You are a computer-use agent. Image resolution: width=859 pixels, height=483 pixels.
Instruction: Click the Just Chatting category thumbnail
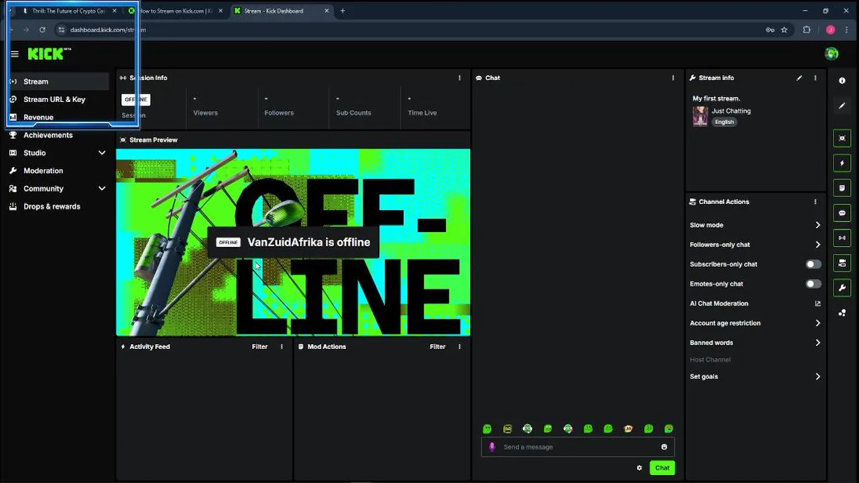[x=700, y=116]
